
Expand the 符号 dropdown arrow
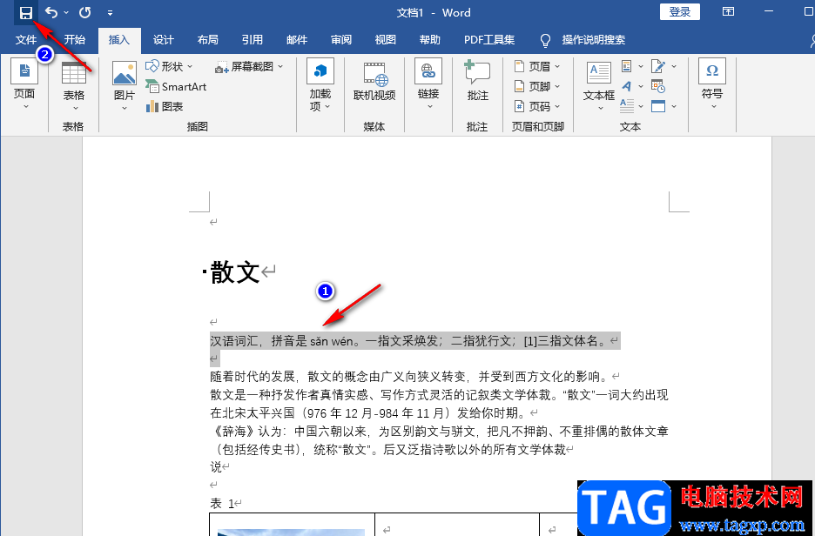(x=714, y=106)
